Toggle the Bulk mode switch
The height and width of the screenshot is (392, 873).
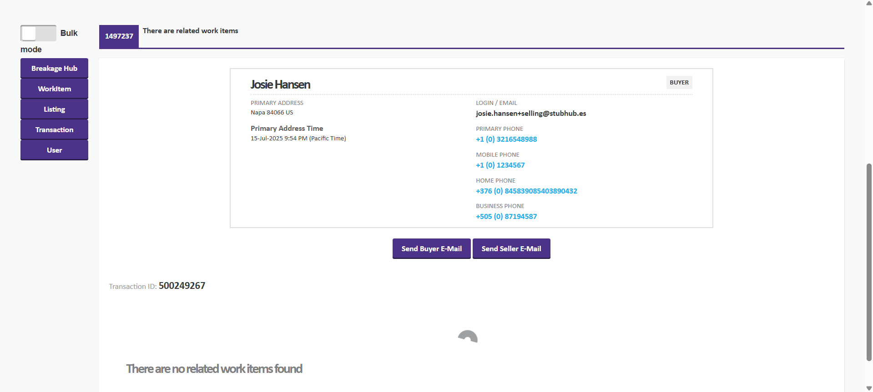tap(38, 33)
